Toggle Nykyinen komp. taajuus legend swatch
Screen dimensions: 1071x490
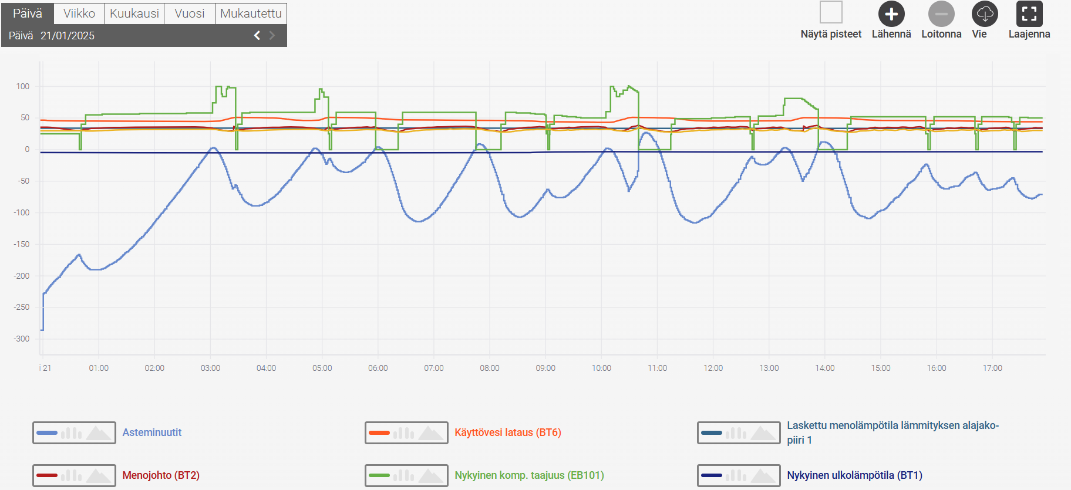(x=406, y=475)
